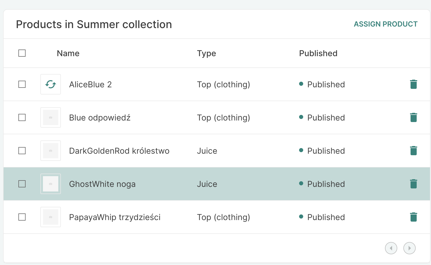Go to next page with right arrow
Image resolution: width=431 pixels, height=265 pixels.
[409, 248]
